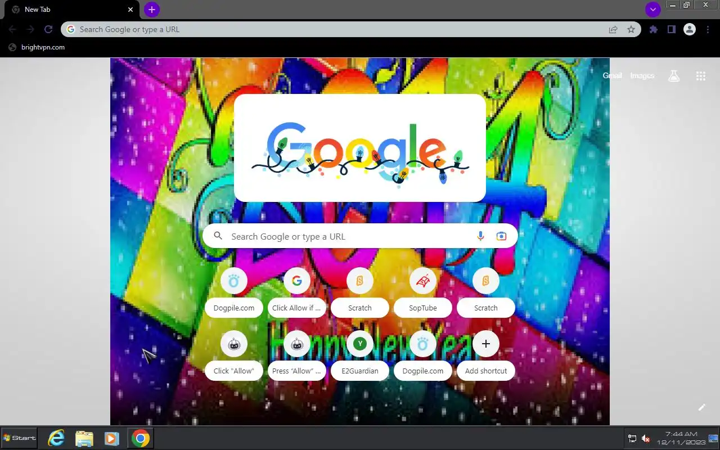
Task: Open the Google apps grid
Action: pyautogui.click(x=700, y=76)
